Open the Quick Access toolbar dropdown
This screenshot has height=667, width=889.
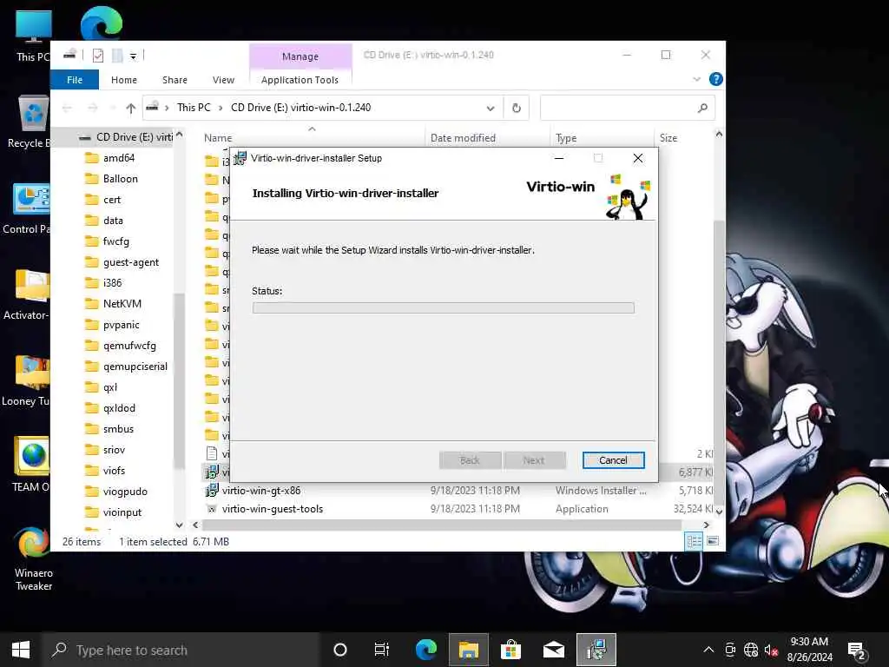133,56
